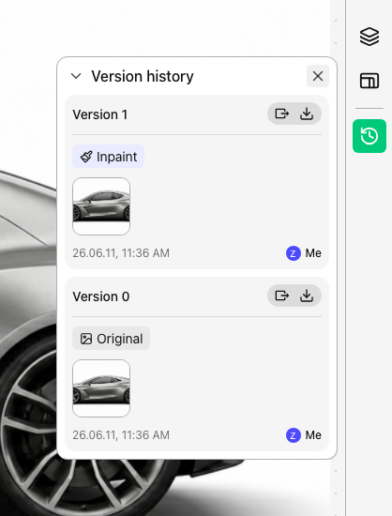Restore Version 1 using its export icon

282,114
